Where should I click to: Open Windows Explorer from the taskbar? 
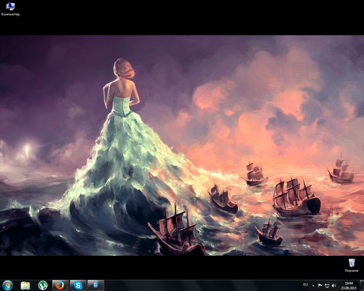pos(25,285)
